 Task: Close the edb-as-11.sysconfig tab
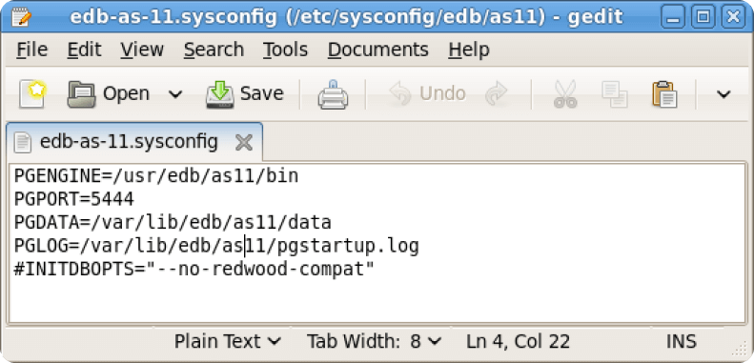[244, 142]
